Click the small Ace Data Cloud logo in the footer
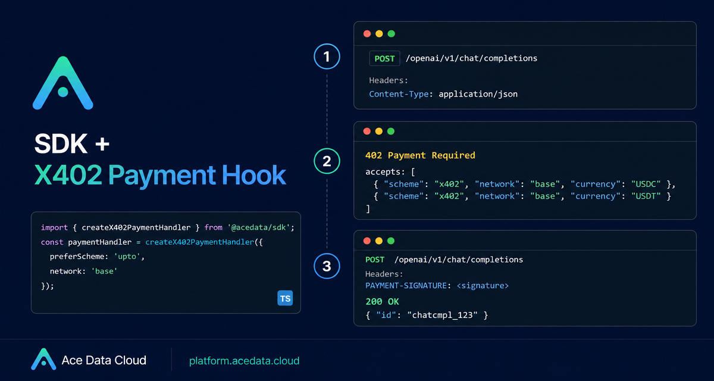714x381 pixels. tap(43, 360)
